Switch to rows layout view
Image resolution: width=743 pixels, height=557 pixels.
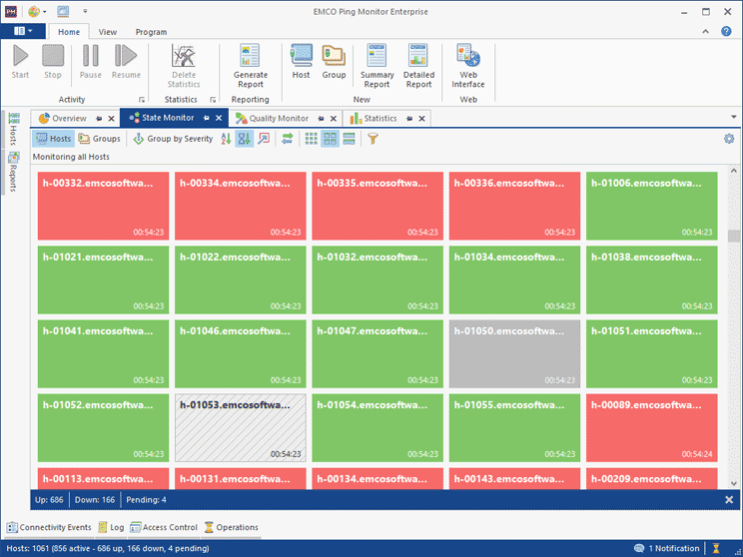(349, 139)
